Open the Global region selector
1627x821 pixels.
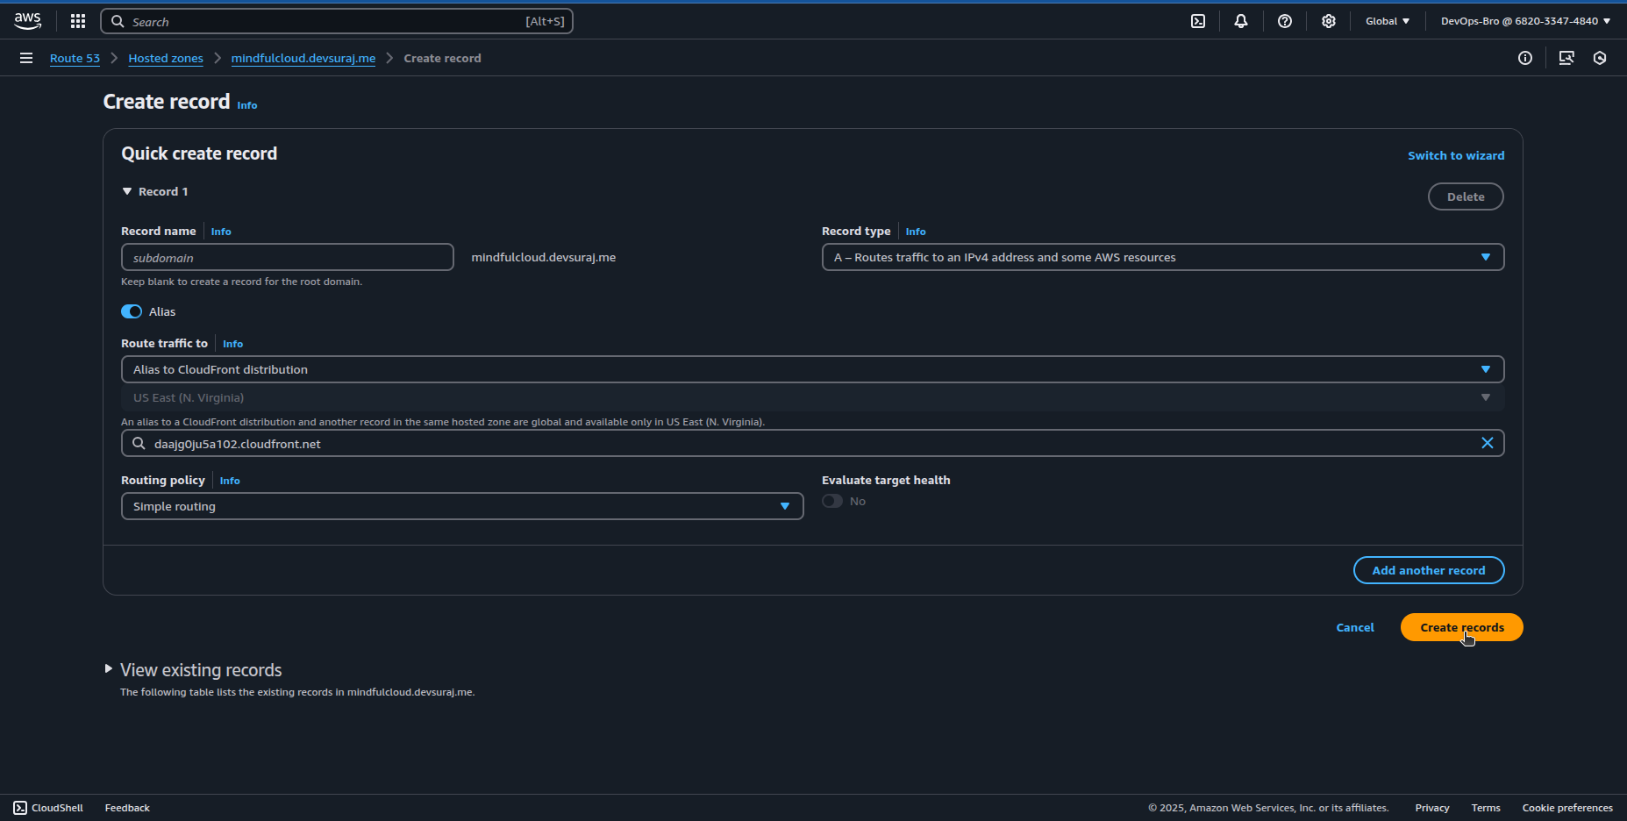(x=1388, y=21)
